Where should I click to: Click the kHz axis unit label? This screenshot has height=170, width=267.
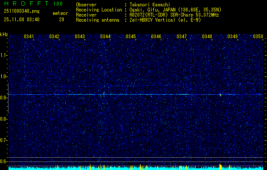4,34
